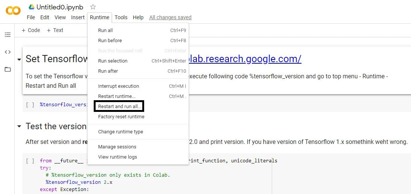Click the 'try:' code line
Screen dimensions: 411x194
(46, 168)
